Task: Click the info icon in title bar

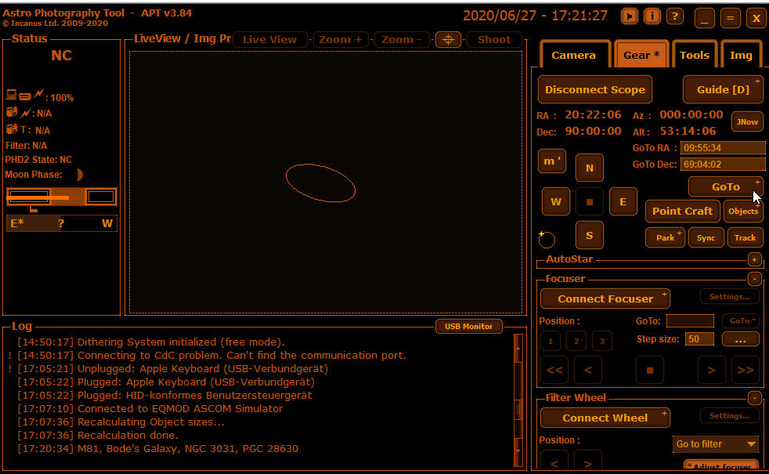Action: [652, 16]
